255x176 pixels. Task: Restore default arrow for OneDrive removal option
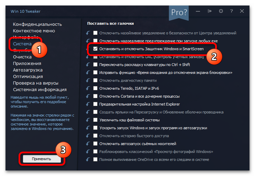(88, 159)
